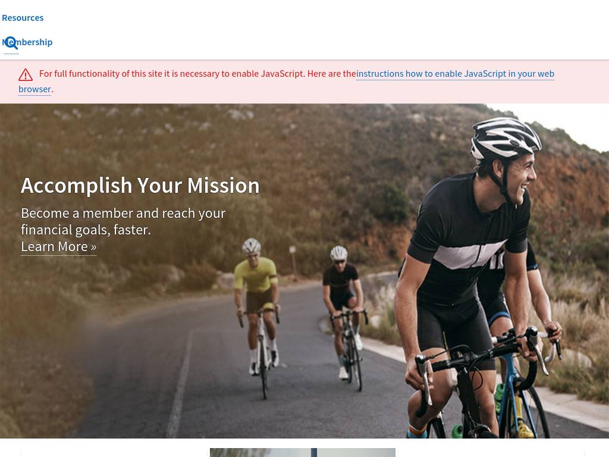
Task: Click the dotted underline below search icon
Action: point(11,54)
